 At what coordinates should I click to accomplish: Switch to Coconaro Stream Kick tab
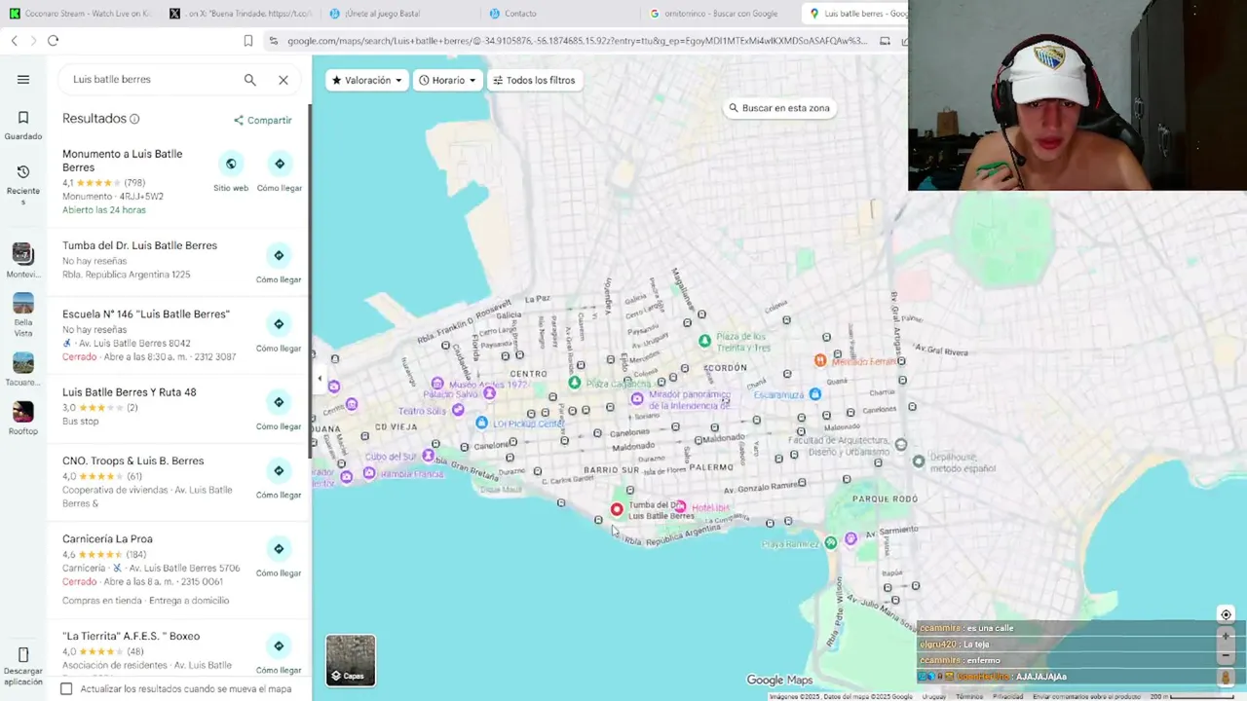[81, 14]
